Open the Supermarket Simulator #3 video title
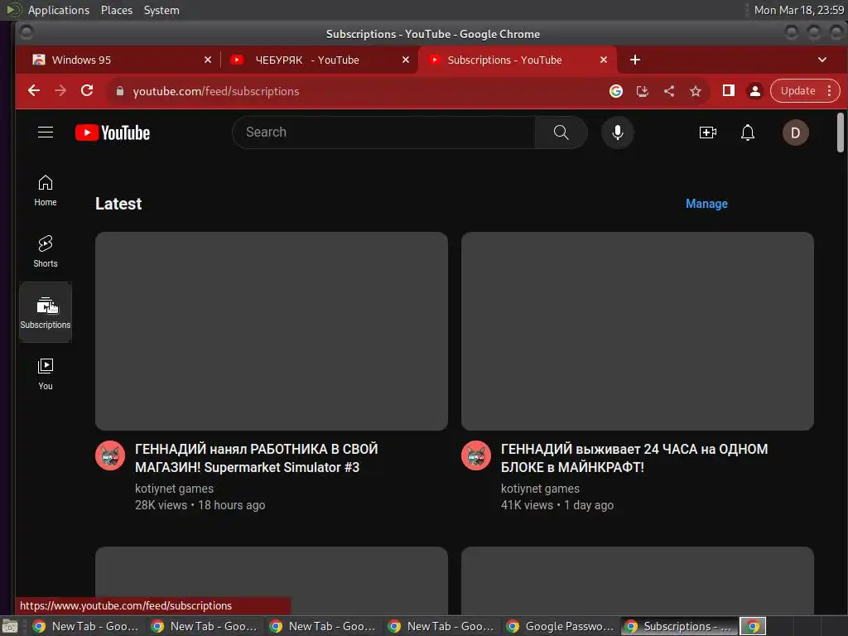Image resolution: width=848 pixels, height=636 pixels. pos(257,458)
